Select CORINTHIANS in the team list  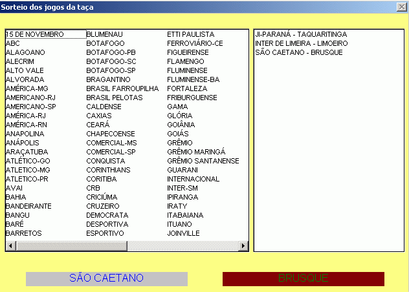tap(108, 170)
